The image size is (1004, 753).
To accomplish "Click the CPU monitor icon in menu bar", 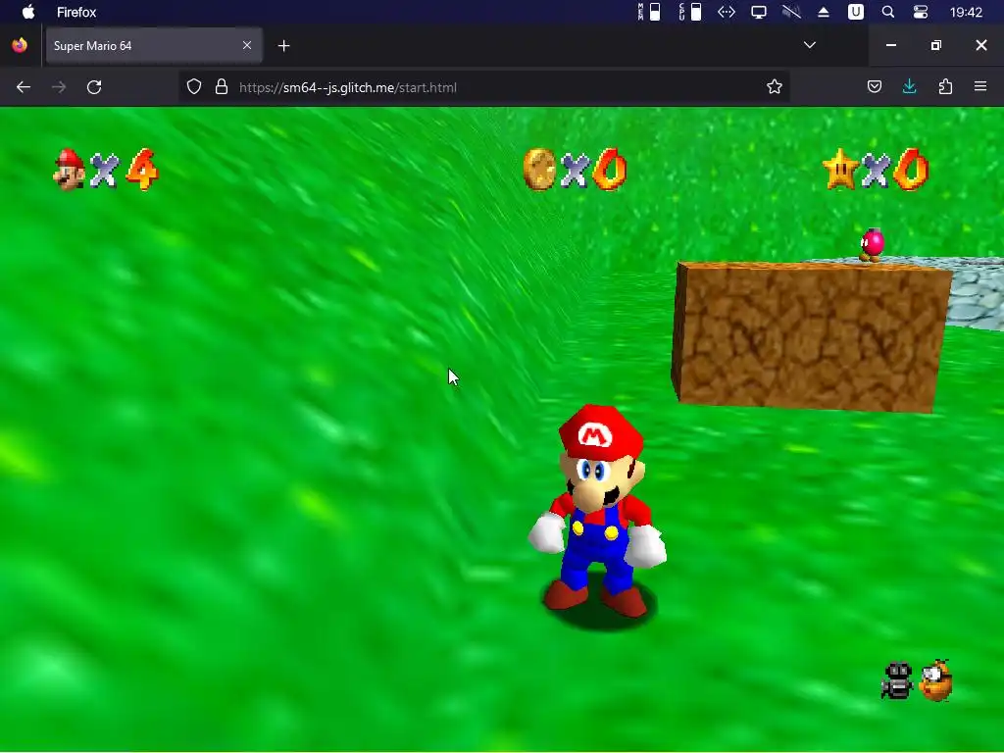I will [690, 12].
